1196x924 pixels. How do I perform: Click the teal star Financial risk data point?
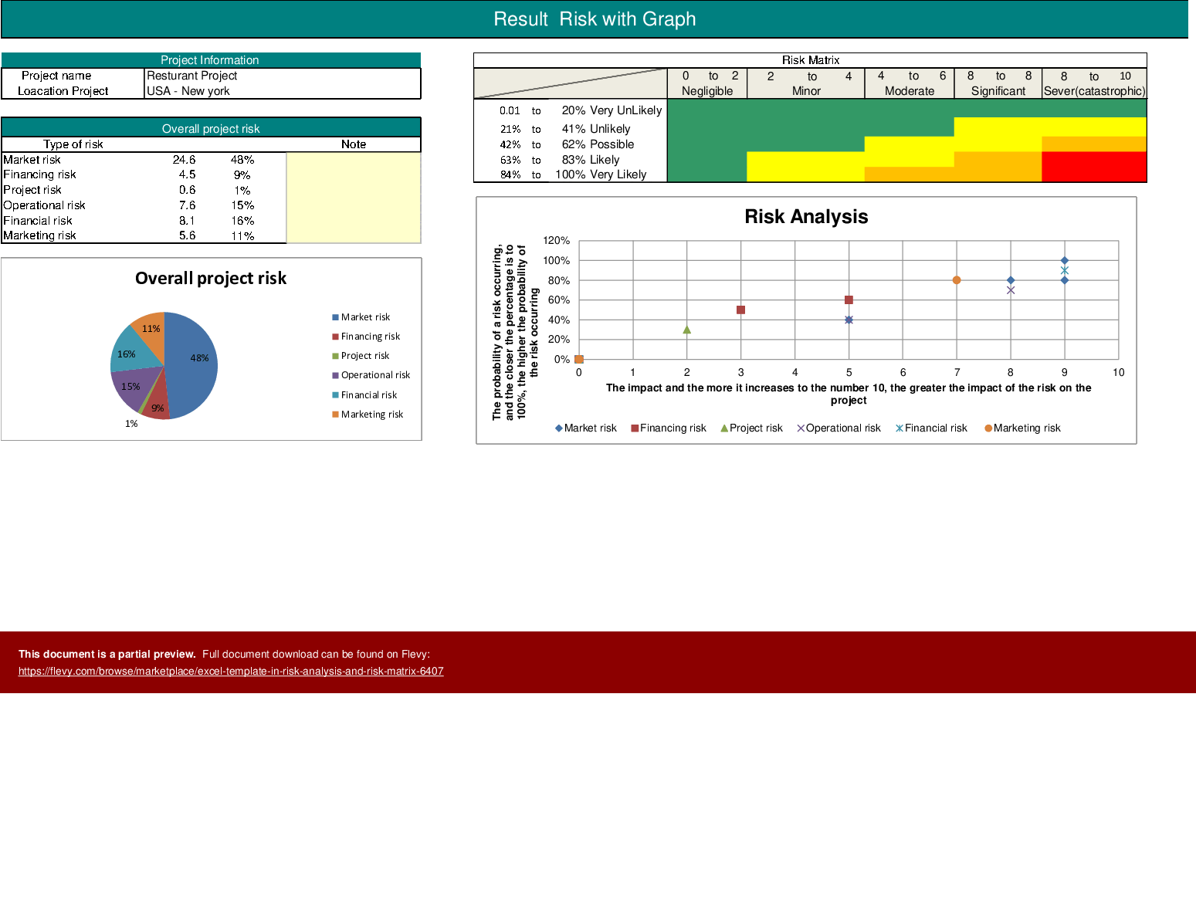1065,270
